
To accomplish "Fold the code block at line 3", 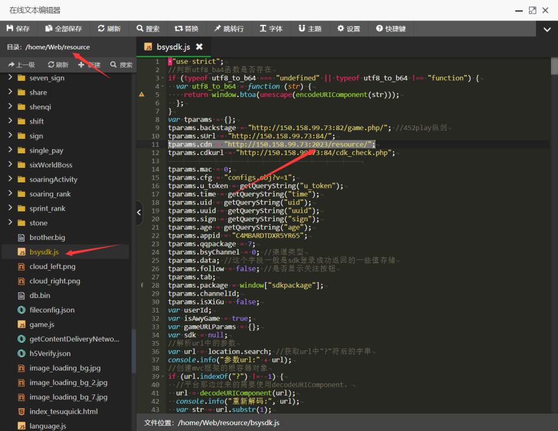I will tap(164, 78).
